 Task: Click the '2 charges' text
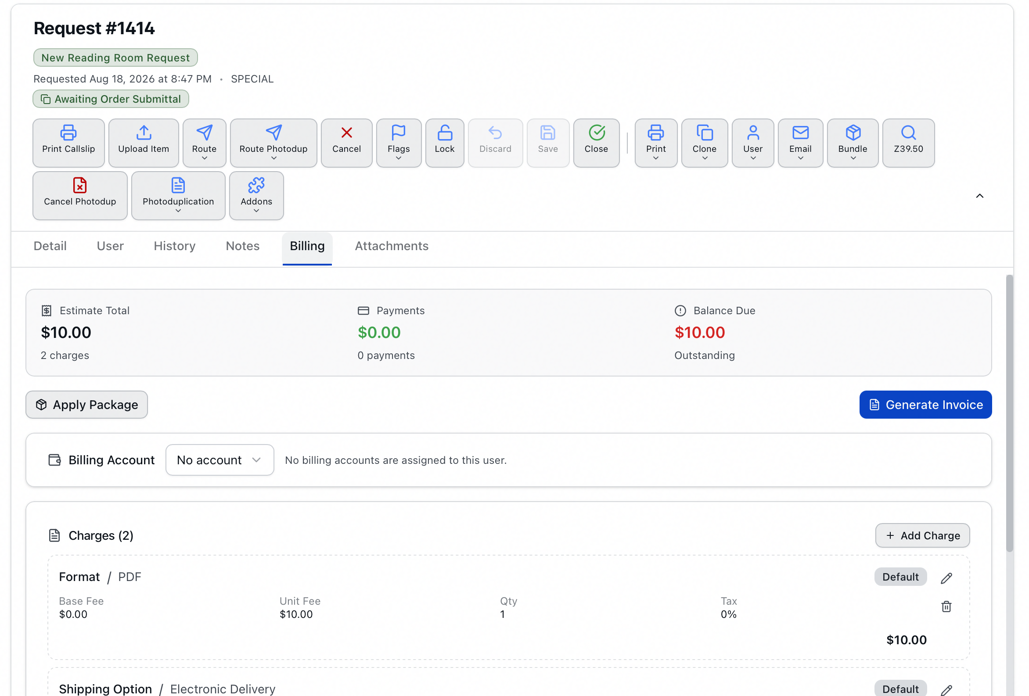[x=65, y=355]
